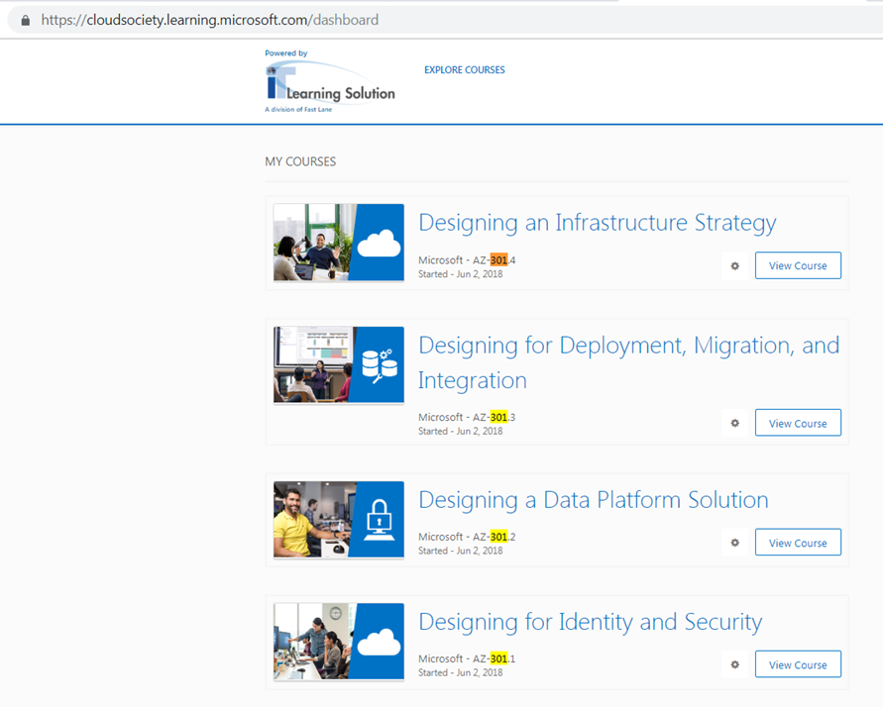Open settings gear for Designing an Infrastructure Strategy
Viewport: 883px width, 707px height.
(x=734, y=266)
